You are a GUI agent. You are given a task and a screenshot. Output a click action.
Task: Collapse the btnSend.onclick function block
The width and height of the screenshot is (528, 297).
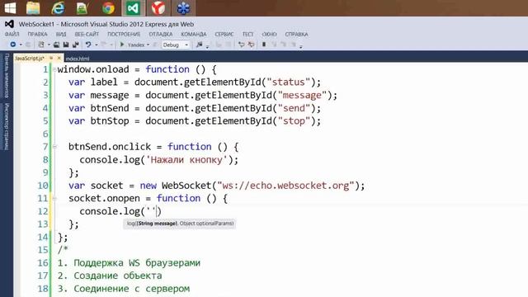click(x=54, y=147)
